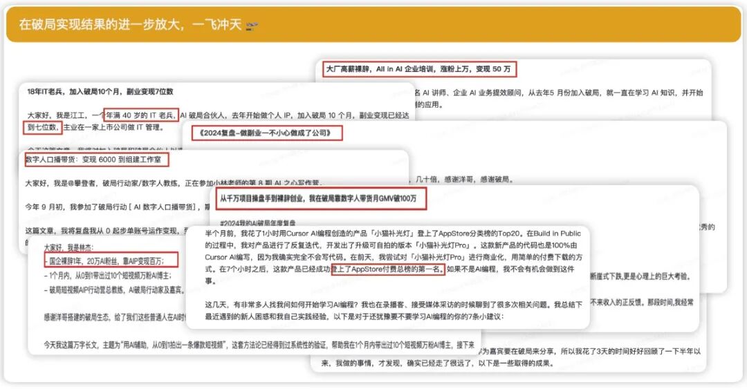747x389 pixels.
Task: Click text "AI 破局合伙人，去年开始做个人 IP"
Action: (x=237, y=115)
